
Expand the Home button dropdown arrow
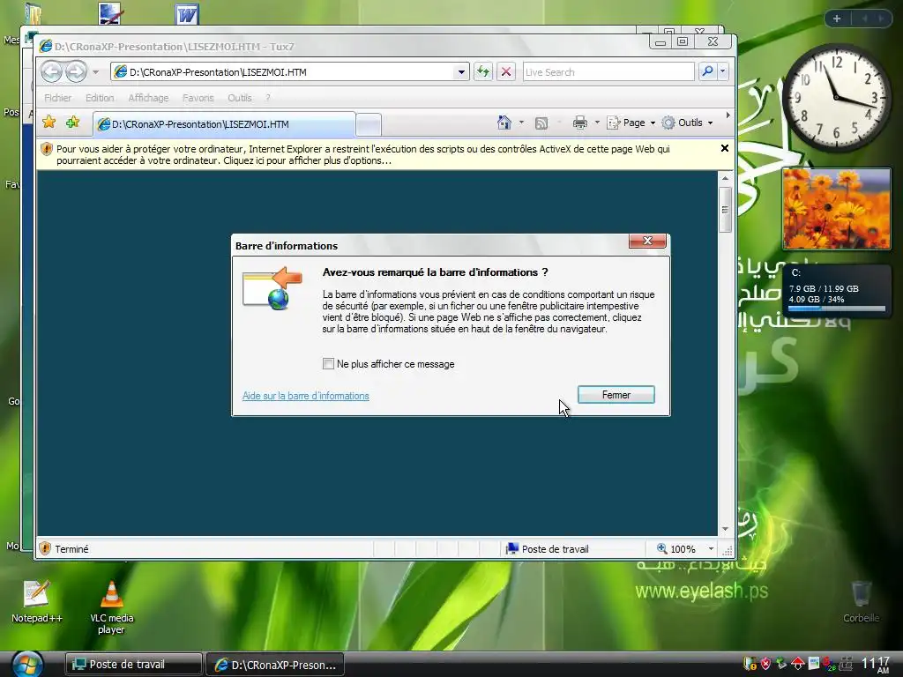coord(521,122)
